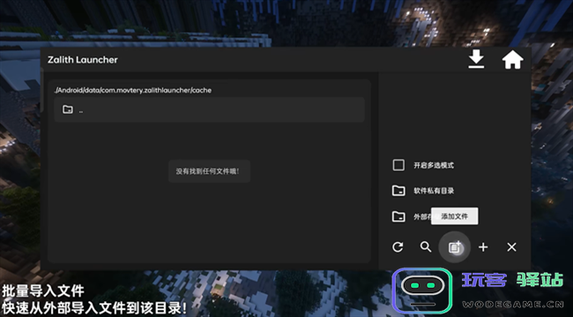This screenshot has width=573, height=317.
Task: Click the folder icon beside 外部存储
Action: point(398,217)
